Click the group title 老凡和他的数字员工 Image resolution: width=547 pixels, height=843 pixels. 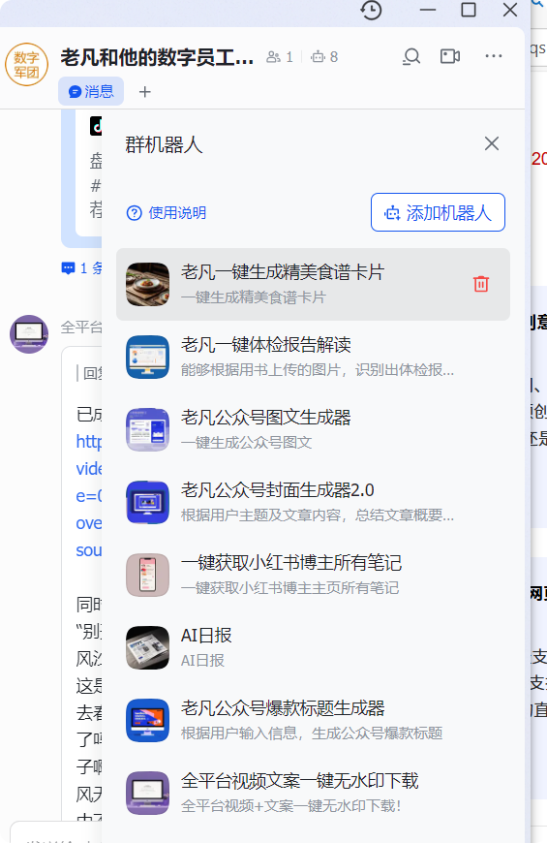[157, 57]
